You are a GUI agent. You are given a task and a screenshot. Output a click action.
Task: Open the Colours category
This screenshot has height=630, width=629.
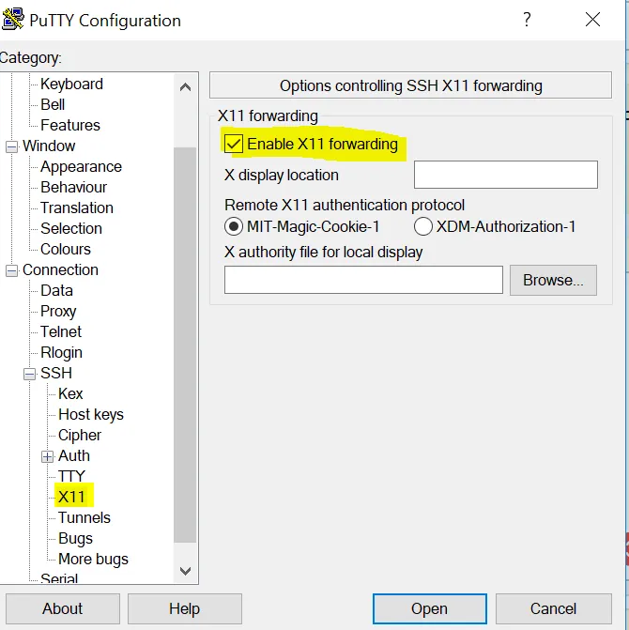coord(66,249)
